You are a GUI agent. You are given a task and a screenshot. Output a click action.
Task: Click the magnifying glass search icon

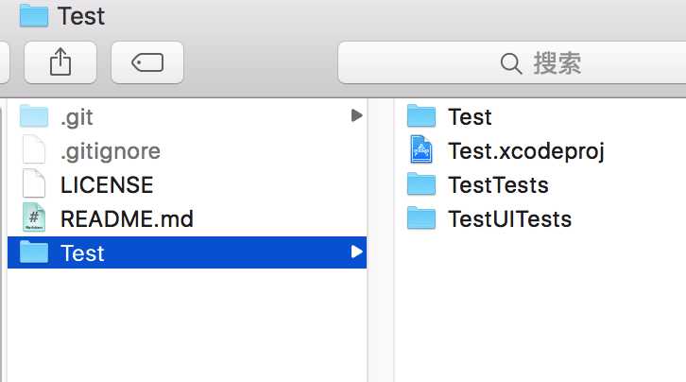510,63
